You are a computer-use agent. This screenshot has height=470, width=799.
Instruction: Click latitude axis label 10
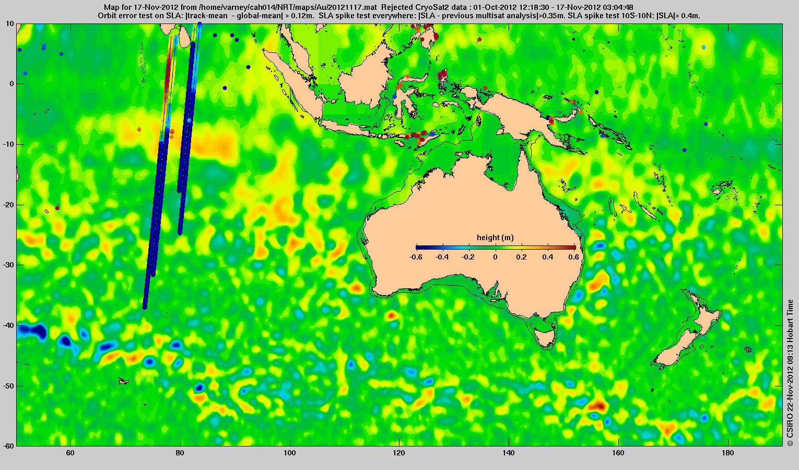click(10, 23)
